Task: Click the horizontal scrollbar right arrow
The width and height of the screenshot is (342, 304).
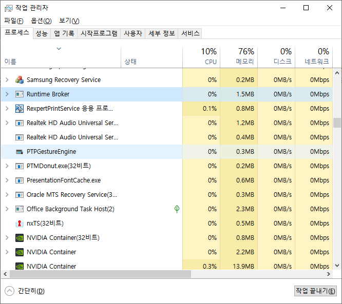Action: click(x=329, y=274)
